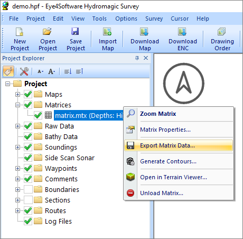
Task: Expand the Routes tree node
Action: (17, 210)
